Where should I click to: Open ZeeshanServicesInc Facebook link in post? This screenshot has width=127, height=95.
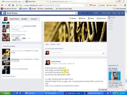tap(62, 86)
